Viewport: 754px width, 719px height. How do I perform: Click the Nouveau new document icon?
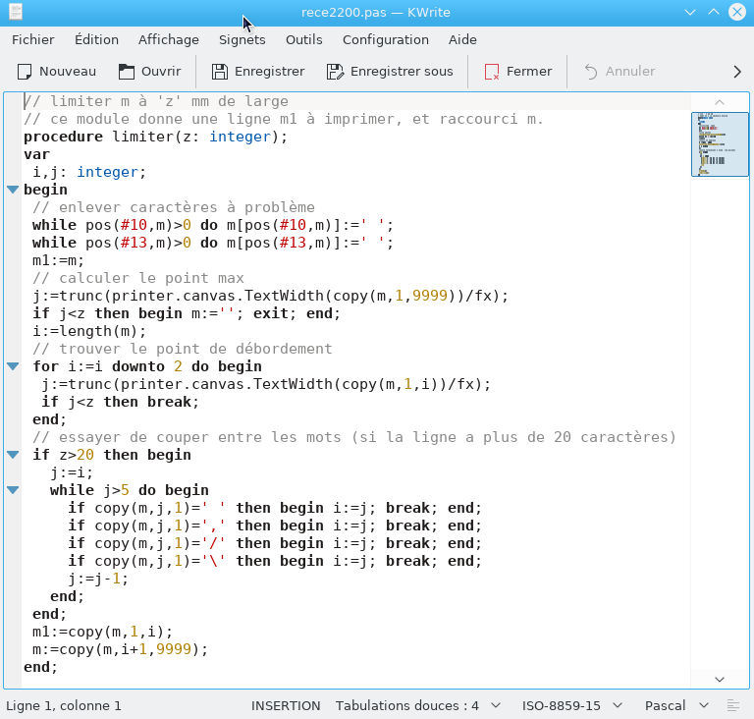[25, 72]
